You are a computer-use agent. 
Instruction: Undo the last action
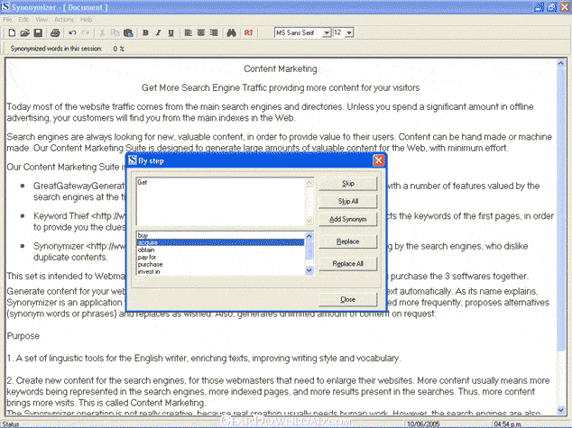tap(72, 32)
